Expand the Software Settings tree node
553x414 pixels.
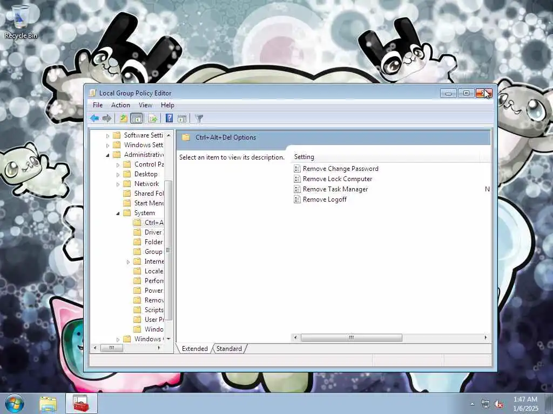click(108, 135)
